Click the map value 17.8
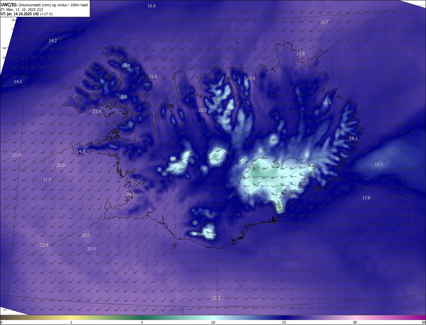 (x=366, y=198)
